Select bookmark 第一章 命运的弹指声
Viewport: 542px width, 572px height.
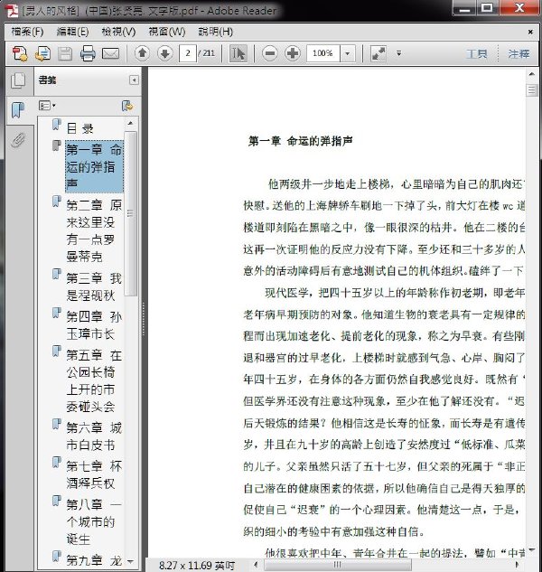click(x=95, y=166)
